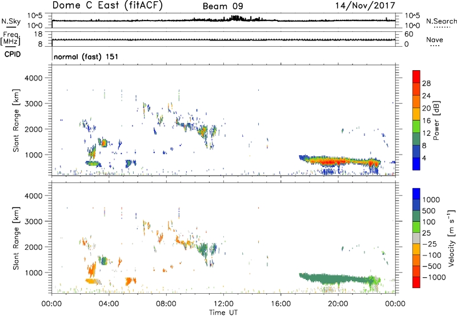
Task: Click the '08:00' time axis label
Action: click(166, 304)
